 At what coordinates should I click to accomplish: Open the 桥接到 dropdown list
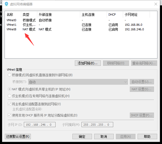(78, 82)
